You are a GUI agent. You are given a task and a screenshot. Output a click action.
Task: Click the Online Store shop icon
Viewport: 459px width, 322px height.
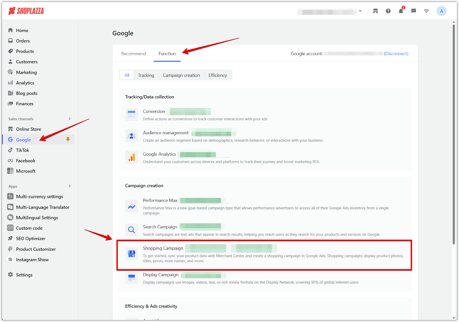(11, 129)
